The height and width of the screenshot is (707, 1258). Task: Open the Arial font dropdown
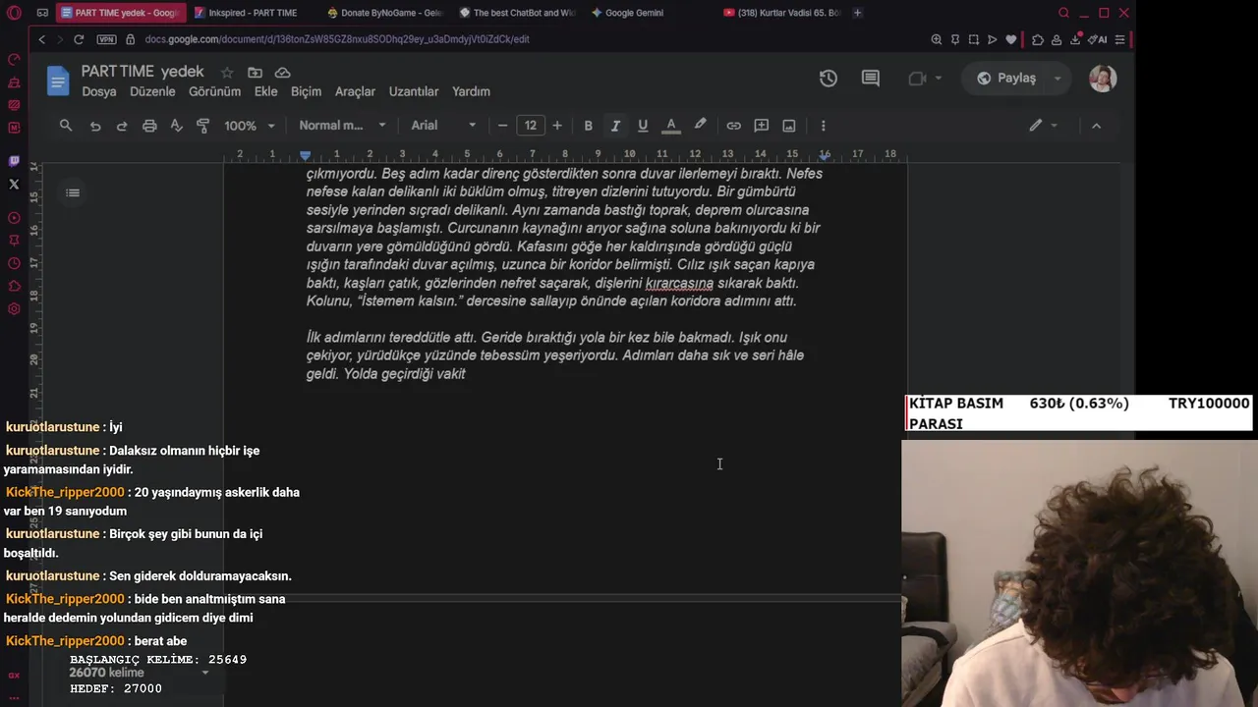point(443,126)
